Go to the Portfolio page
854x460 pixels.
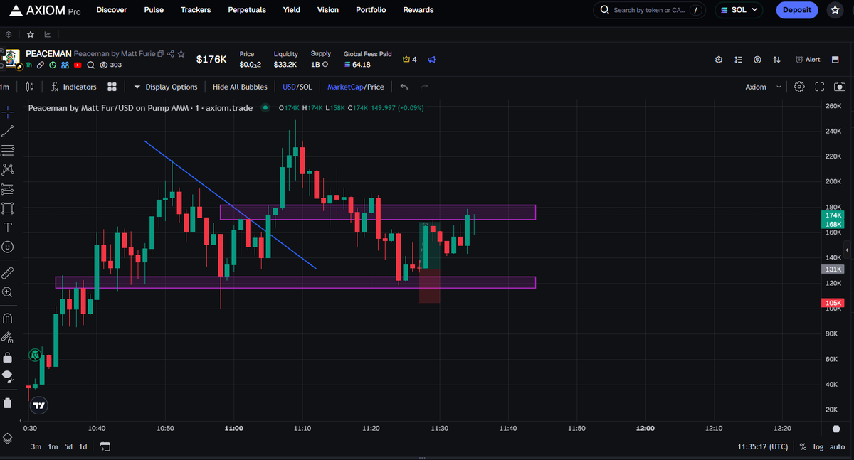[x=371, y=10]
